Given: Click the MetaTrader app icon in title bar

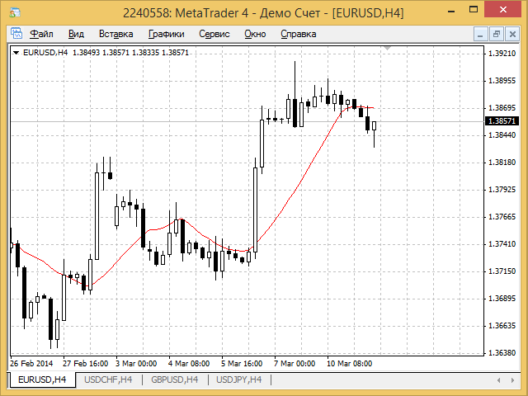Looking at the screenshot, I should coord(15,12).
